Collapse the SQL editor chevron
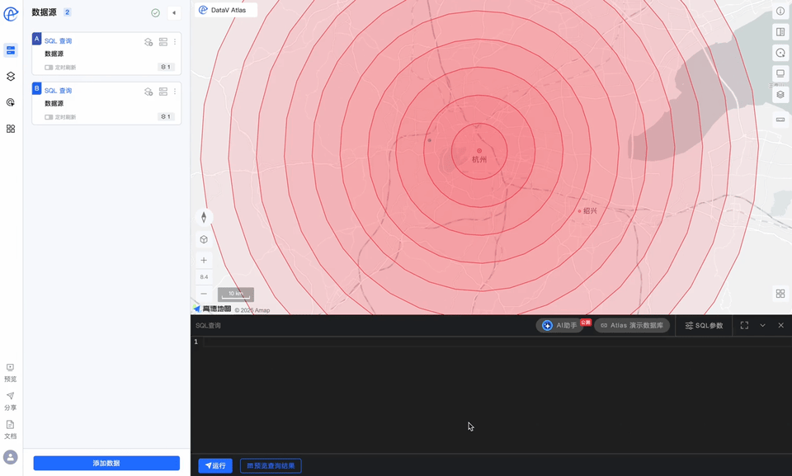The image size is (792, 476). (762, 325)
